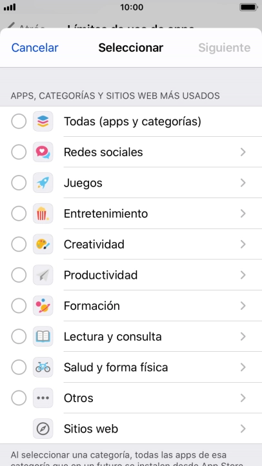The width and height of the screenshot is (262, 466).
Task: Tap the open book Lectura y consulta icon
Action: click(43, 336)
